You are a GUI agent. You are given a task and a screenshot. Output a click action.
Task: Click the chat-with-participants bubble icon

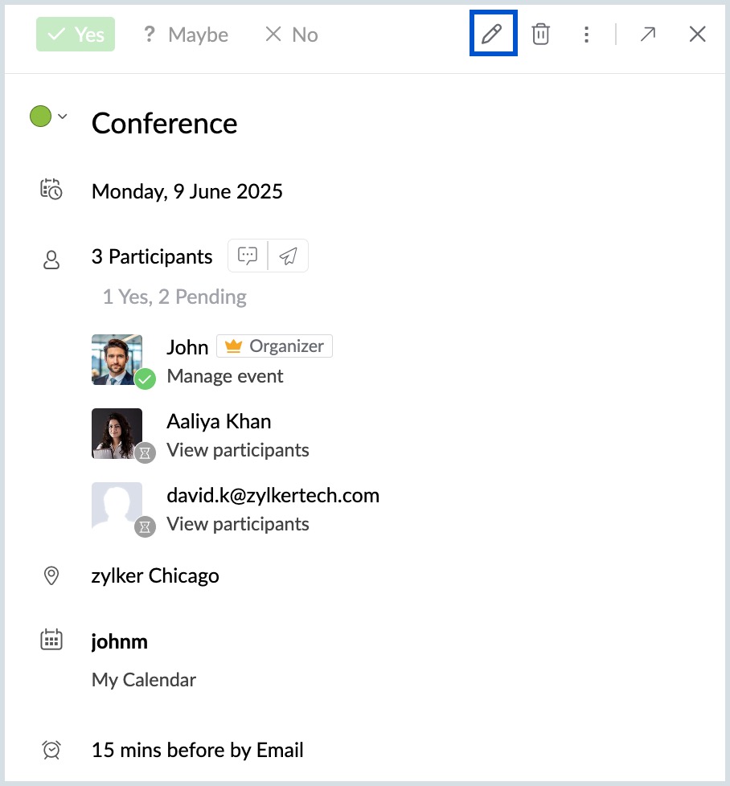[248, 256]
